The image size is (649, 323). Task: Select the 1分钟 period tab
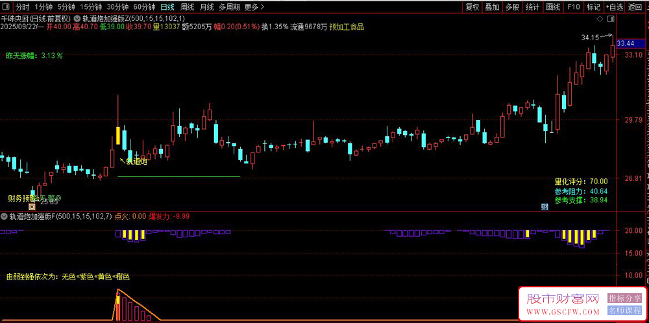pos(43,6)
